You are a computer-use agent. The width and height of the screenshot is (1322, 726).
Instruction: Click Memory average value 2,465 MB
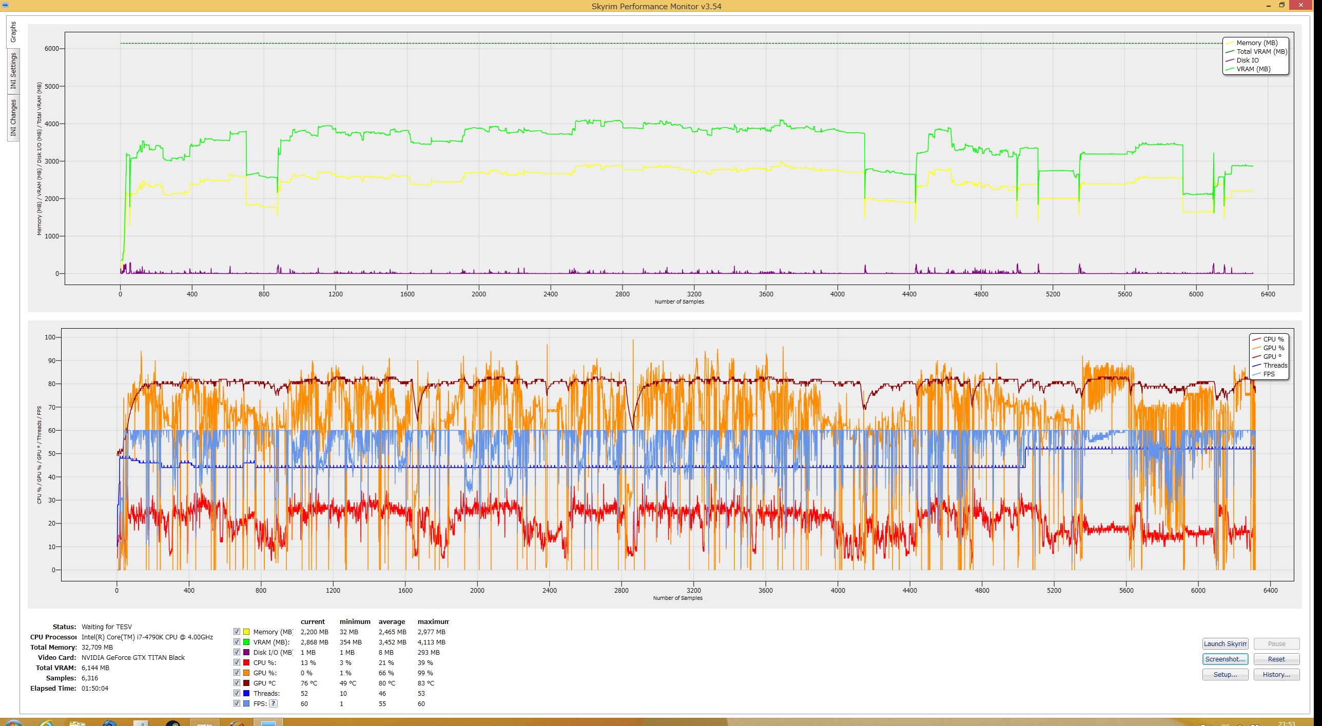(393, 632)
